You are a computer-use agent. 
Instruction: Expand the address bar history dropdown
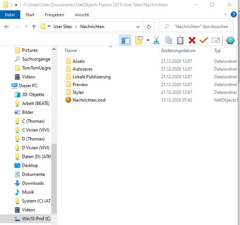[138, 27]
